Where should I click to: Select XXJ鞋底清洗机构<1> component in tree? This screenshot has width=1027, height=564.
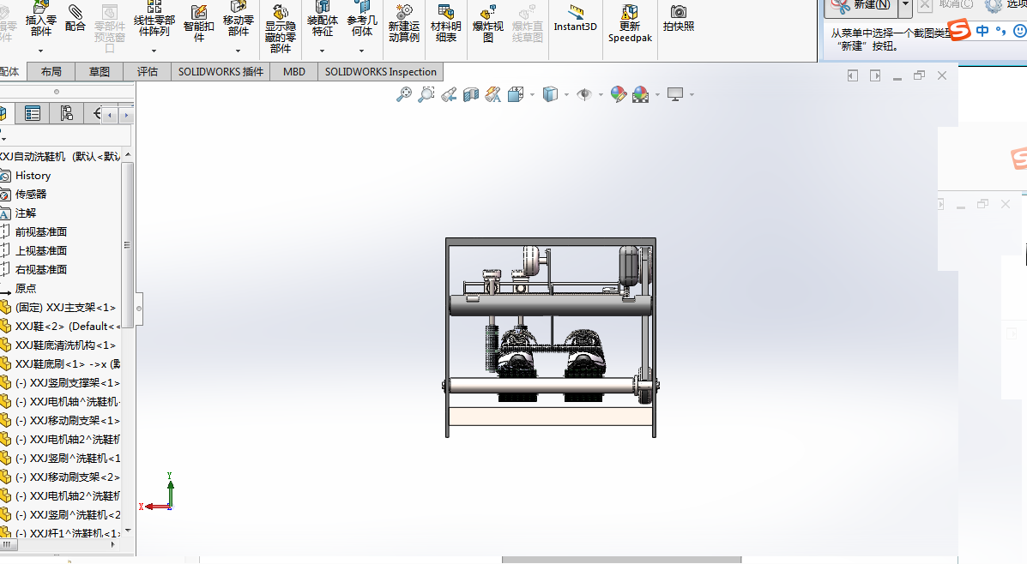point(65,345)
